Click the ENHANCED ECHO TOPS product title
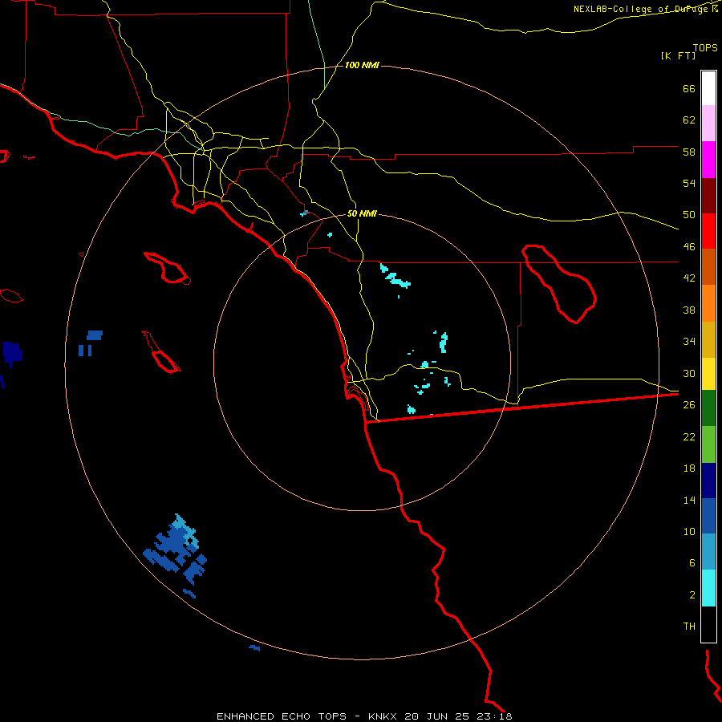This screenshot has width=722, height=722. 282,716
